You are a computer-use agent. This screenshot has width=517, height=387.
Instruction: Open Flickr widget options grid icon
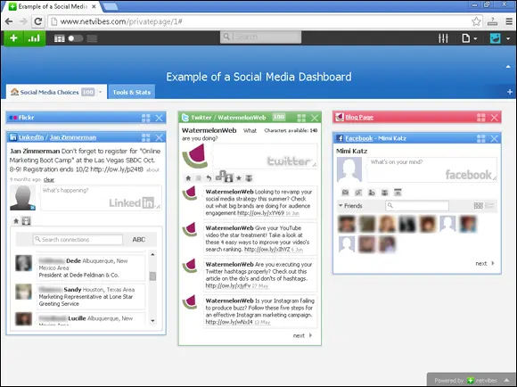145,118
